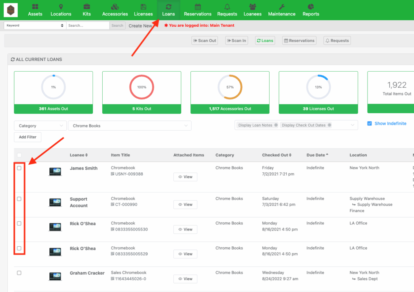Select the Loans tab
Viewport: 414px width, 292px height.
(265, 40)
